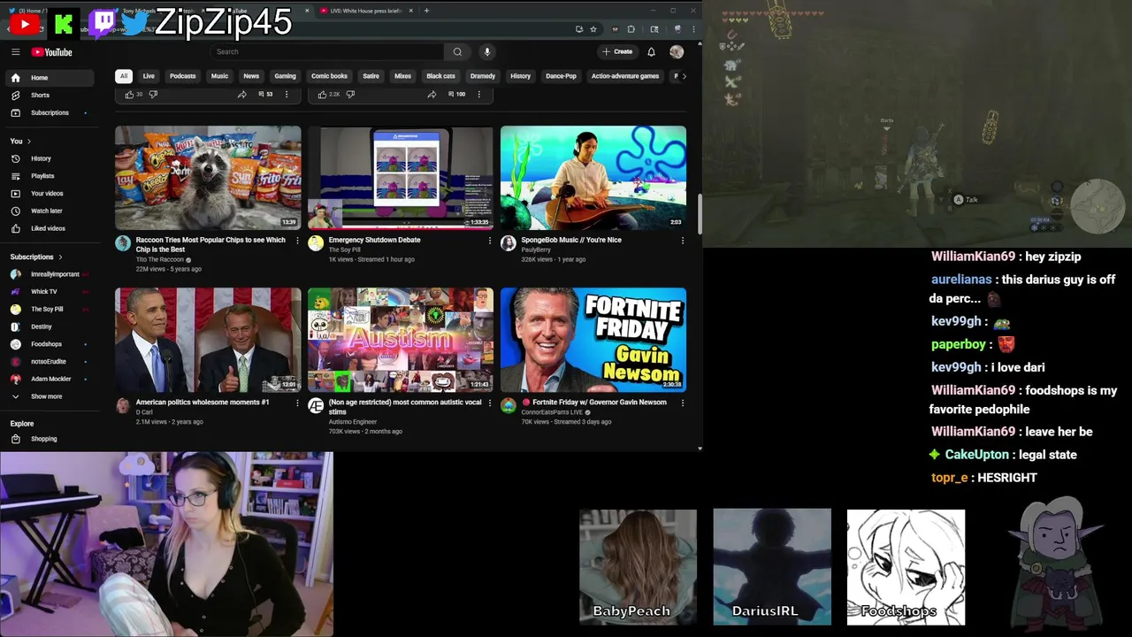Open the notsoErudite channel subscription

[x=51, y=361]
